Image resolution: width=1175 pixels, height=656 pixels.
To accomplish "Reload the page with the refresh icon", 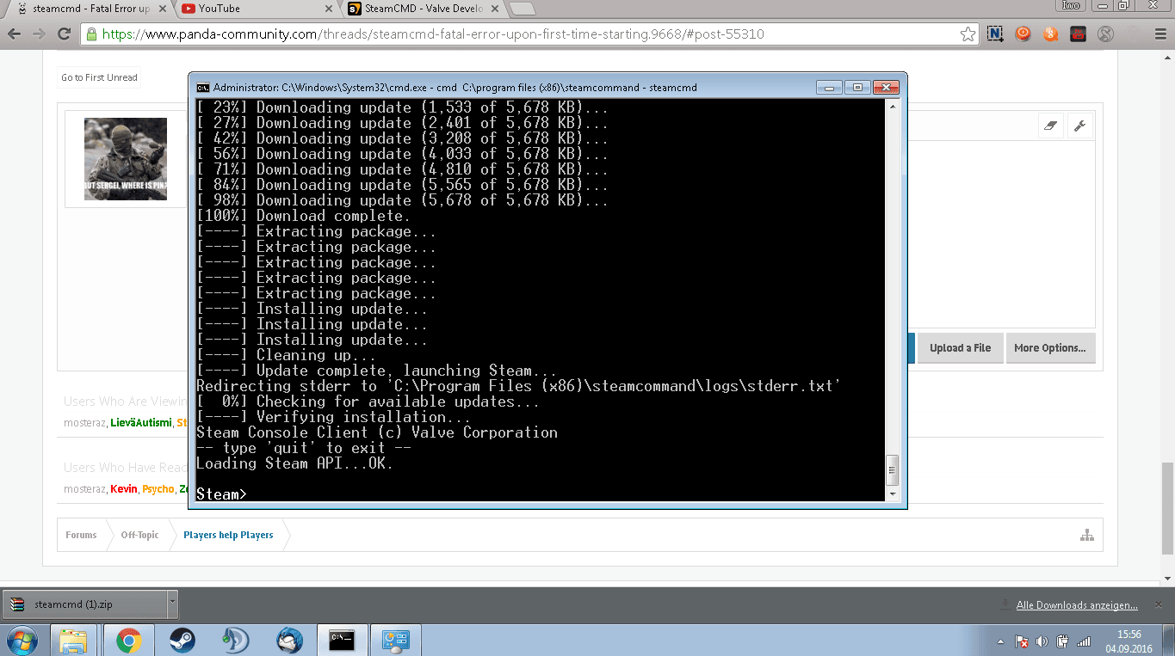I will click(x=64, y=34).
